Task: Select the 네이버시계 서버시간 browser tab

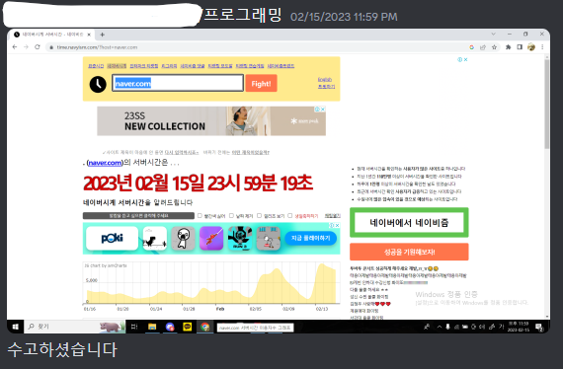Action: click(x=52, y=35)
